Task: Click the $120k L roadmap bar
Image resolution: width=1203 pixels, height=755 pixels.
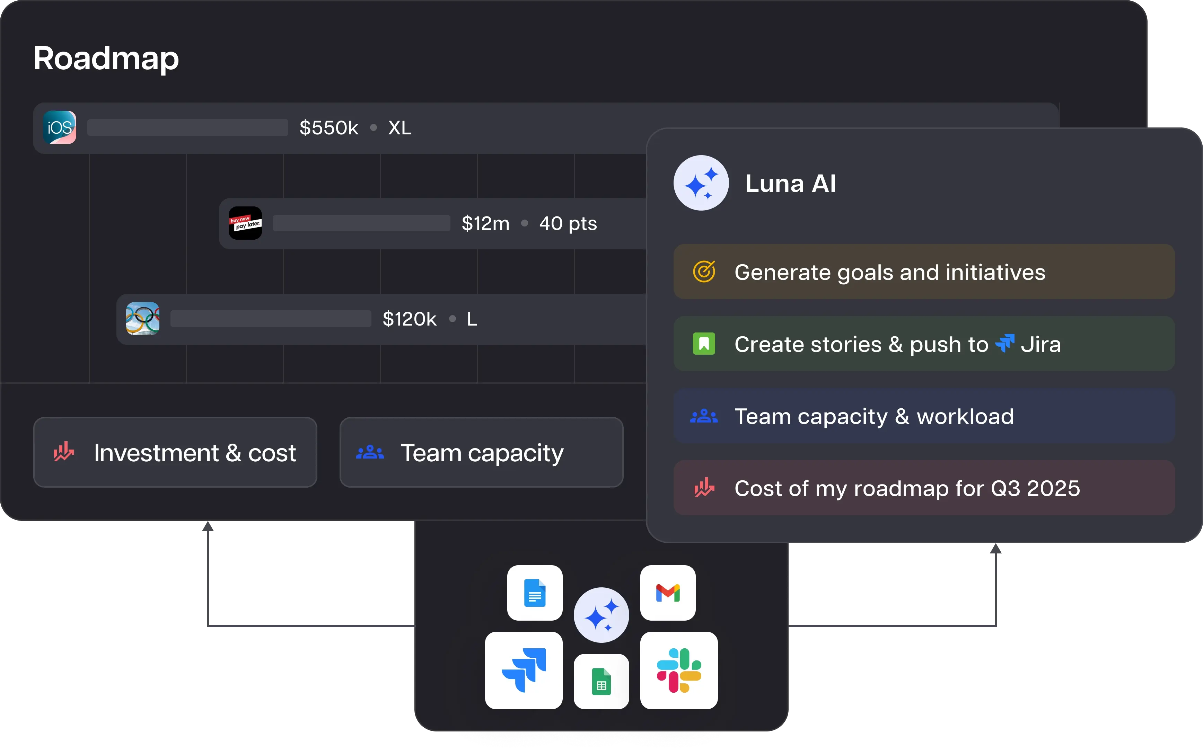Action: (500, 319)
